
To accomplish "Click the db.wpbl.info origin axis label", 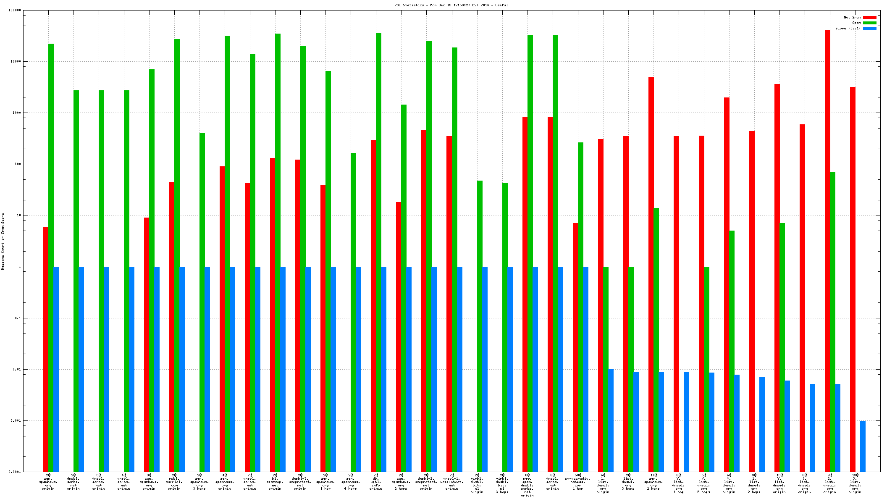I will click(376, 482).
